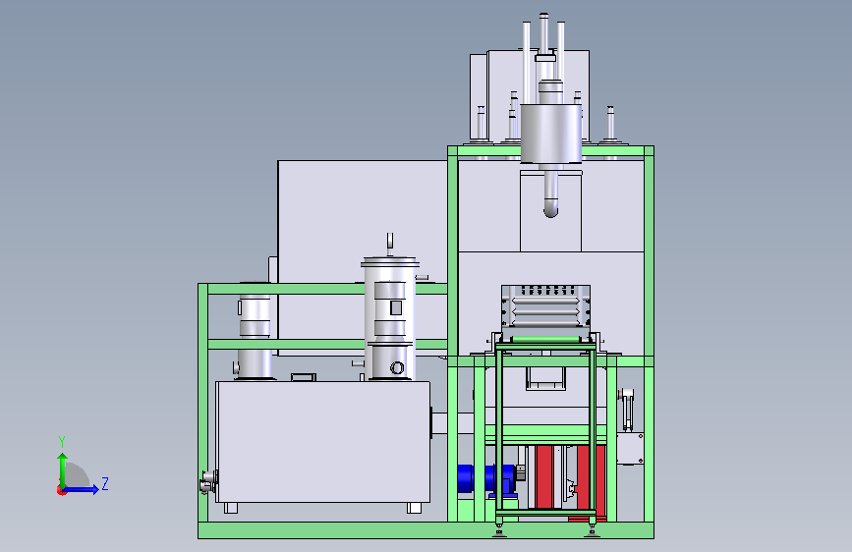Select the green base beam along the bottom
This screenshot has height=552, width=852.
tap(426, 530)
